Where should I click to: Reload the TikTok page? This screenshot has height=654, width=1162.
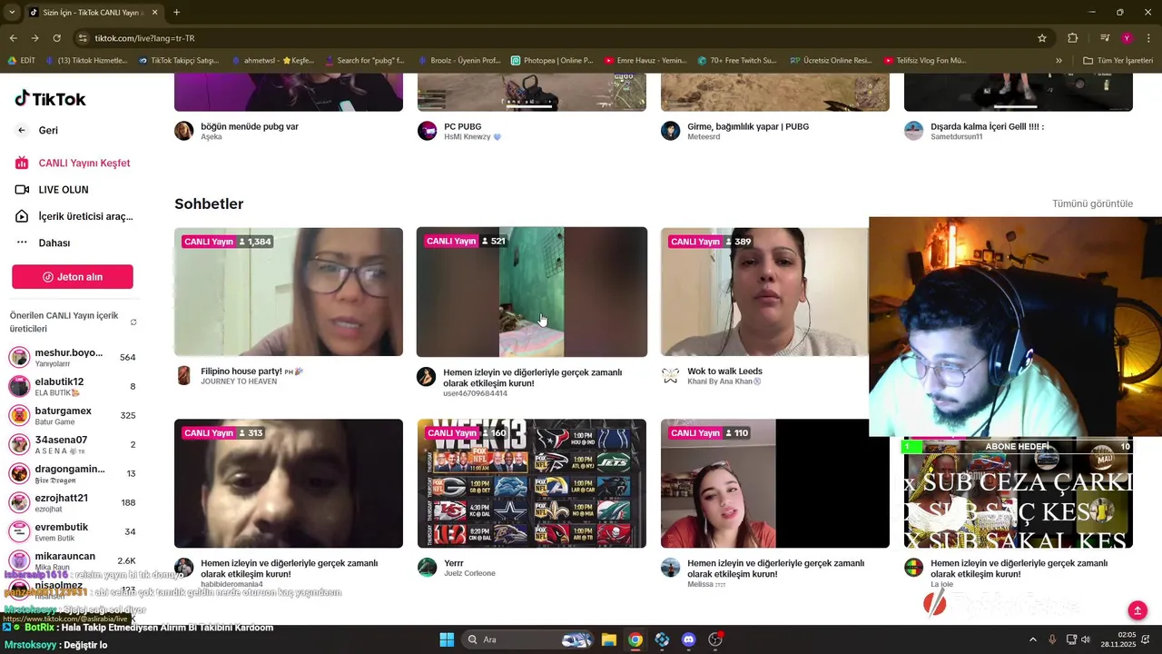56,38
